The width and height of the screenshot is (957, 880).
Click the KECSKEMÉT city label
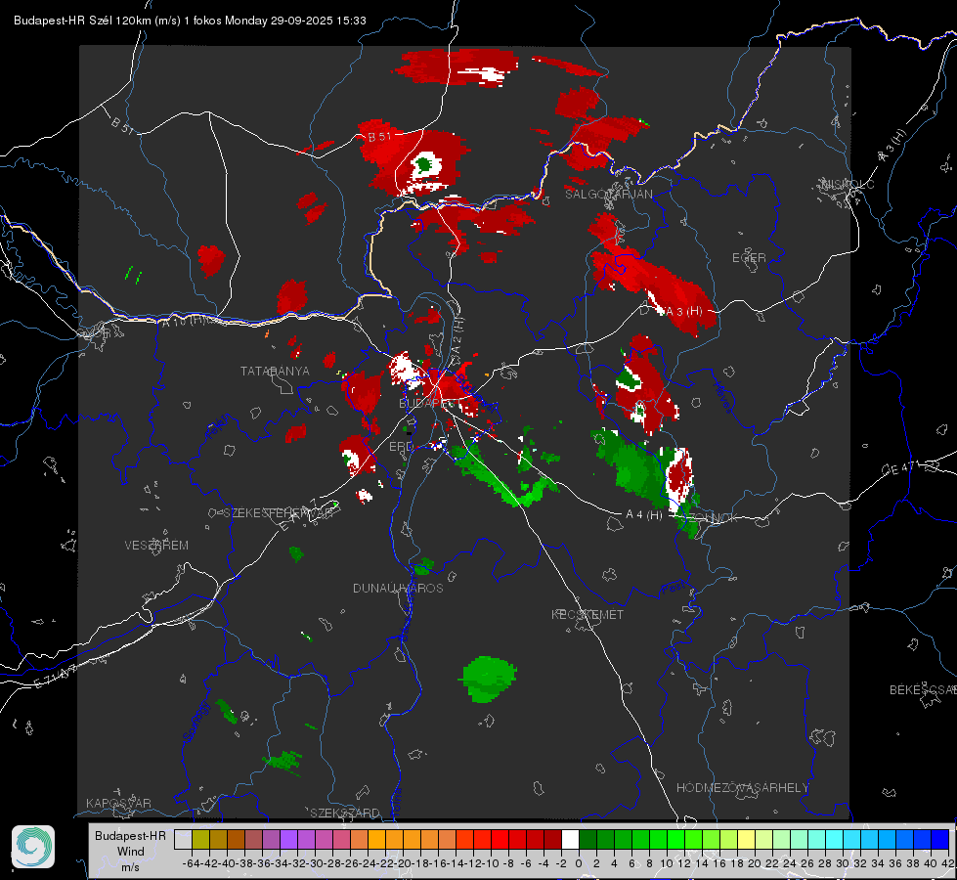(587, 614)
